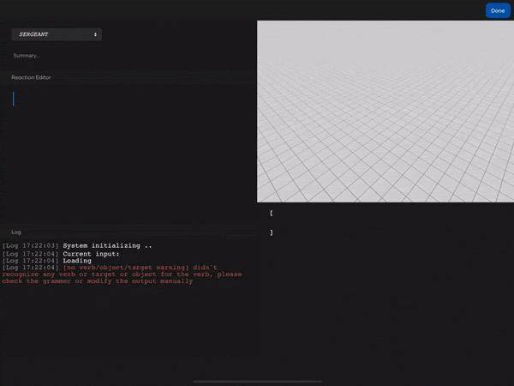This screenshot has height=386, width=514.
Task: Click the "Loading" log entry
Action: (77, 261)
